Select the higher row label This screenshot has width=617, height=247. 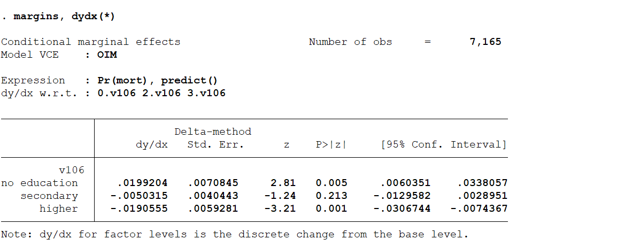[58, 209]
